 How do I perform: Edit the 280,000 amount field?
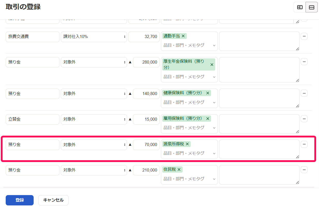[x=146, y=62]
